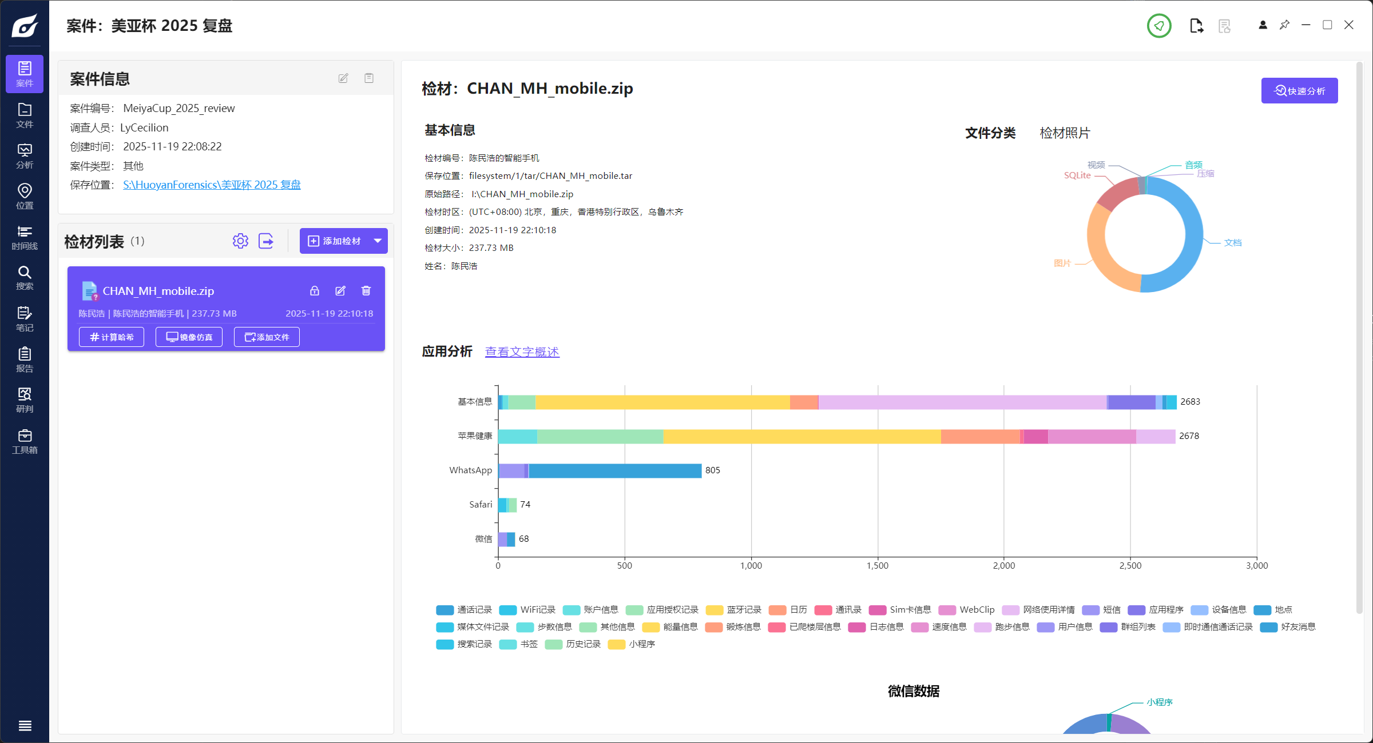Click the export icon beside 添加检材
Screen dimensions: 1373x743
point(266,241)
